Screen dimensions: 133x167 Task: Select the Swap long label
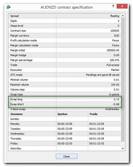[x=16, y=99]
